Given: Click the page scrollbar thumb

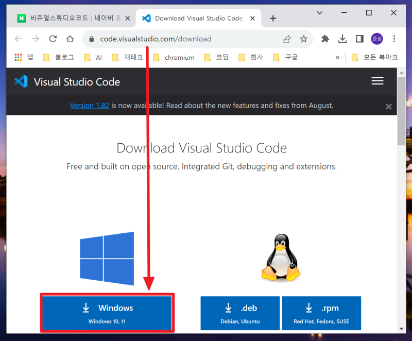Looking at the screenshot, I should pos(401,111).
